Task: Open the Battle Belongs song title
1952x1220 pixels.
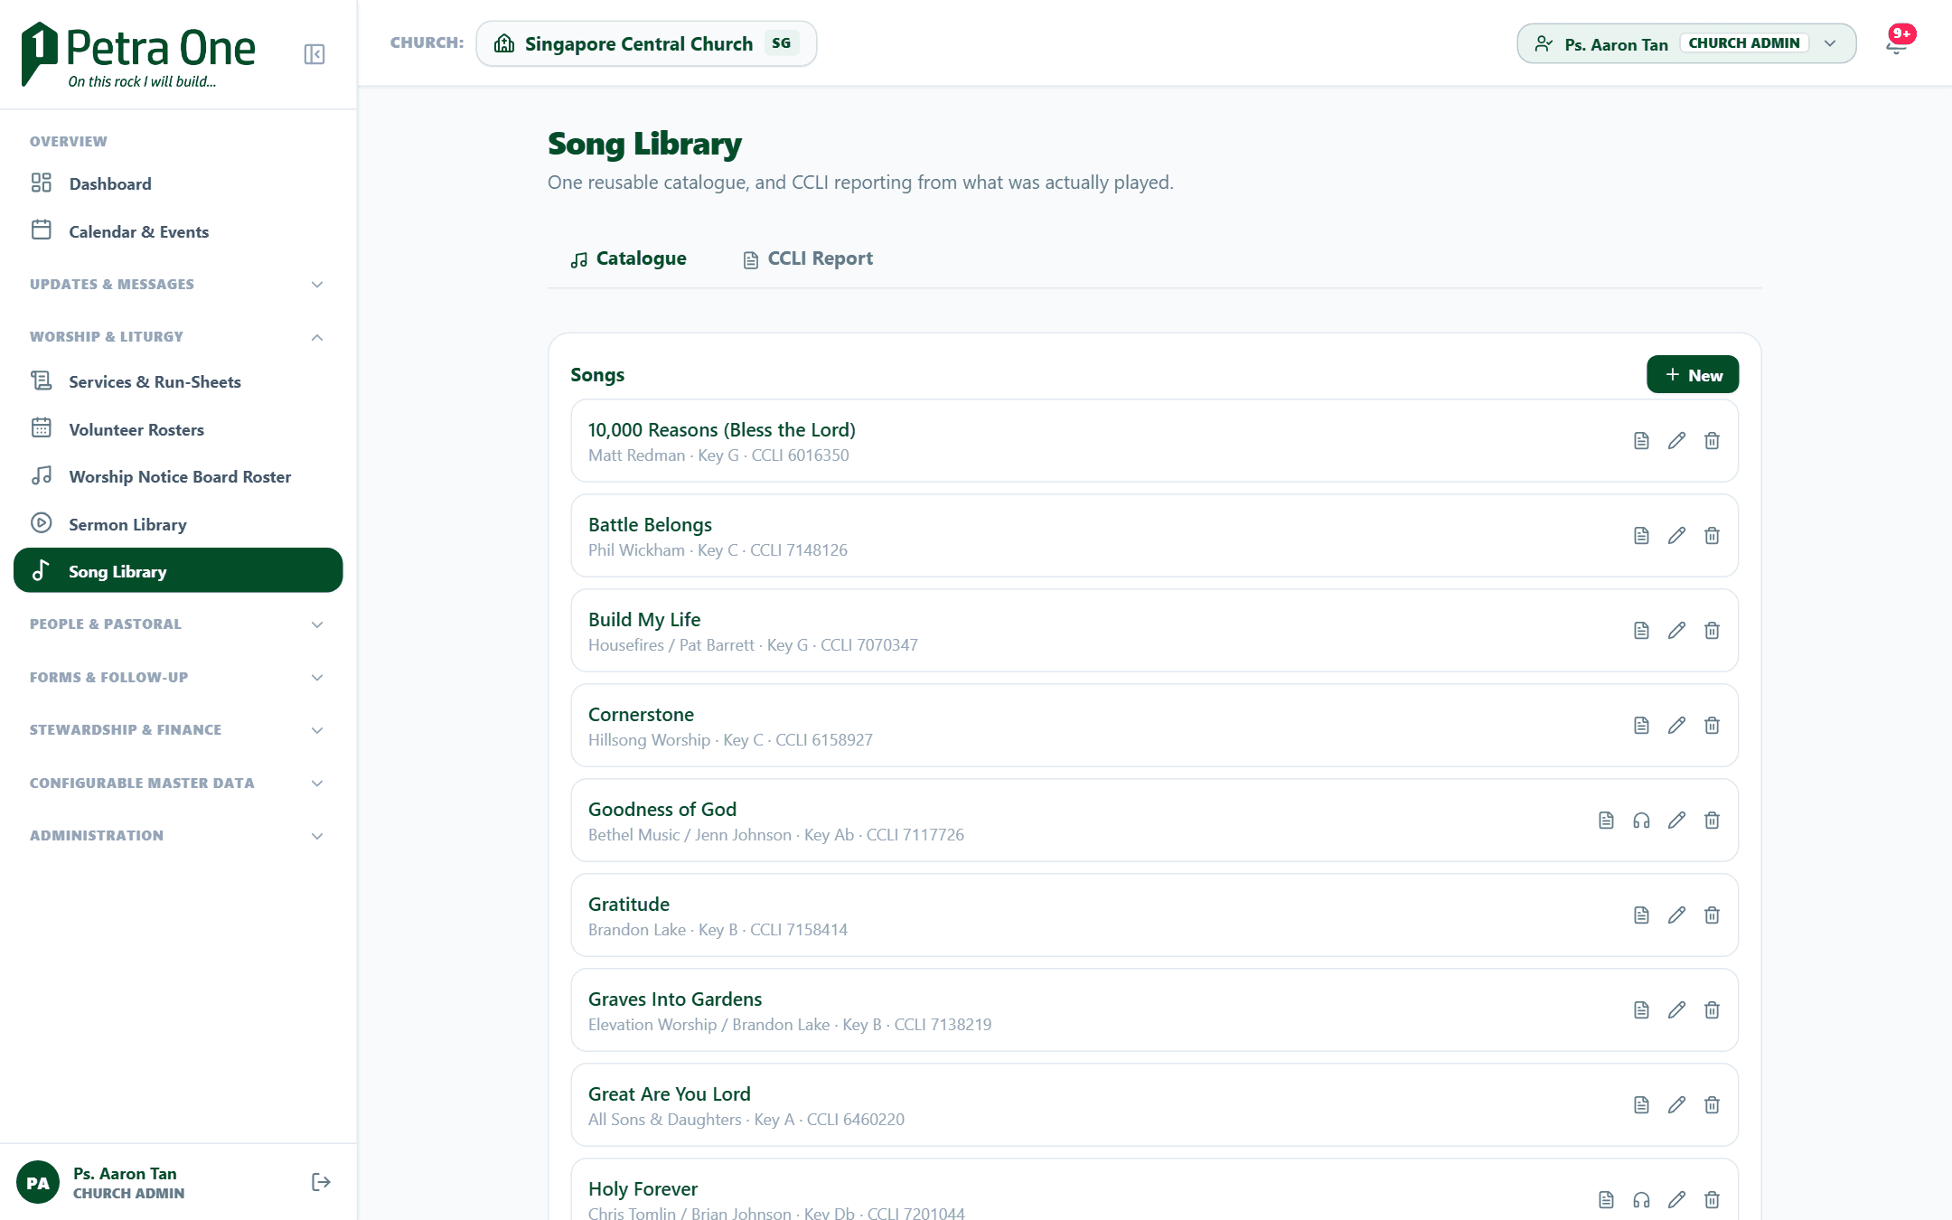Action: click(x=650, y=525)
